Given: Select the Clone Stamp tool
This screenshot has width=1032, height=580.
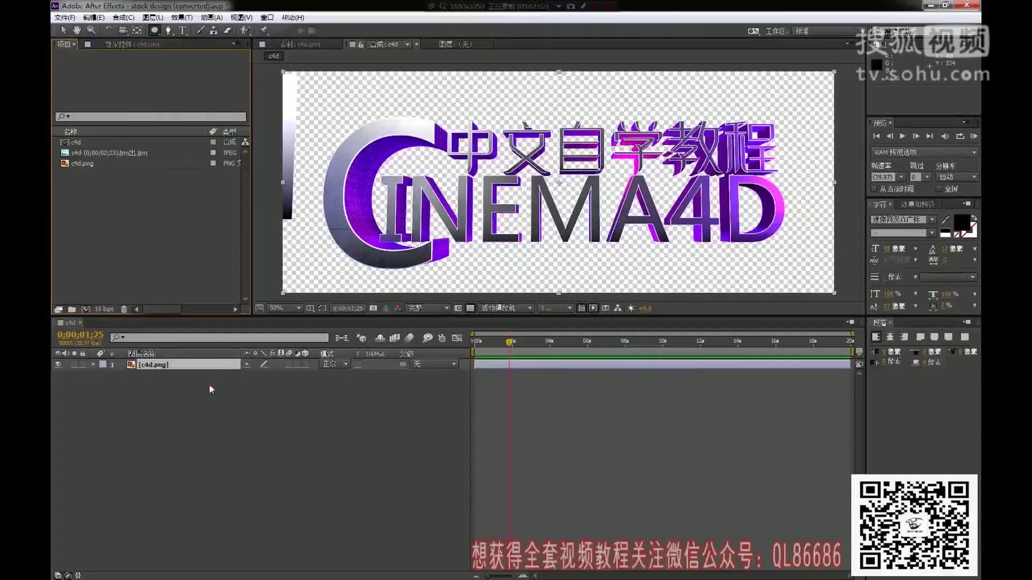Looking at the screenshot, I should pyautogui.click(x=213, y=31).
